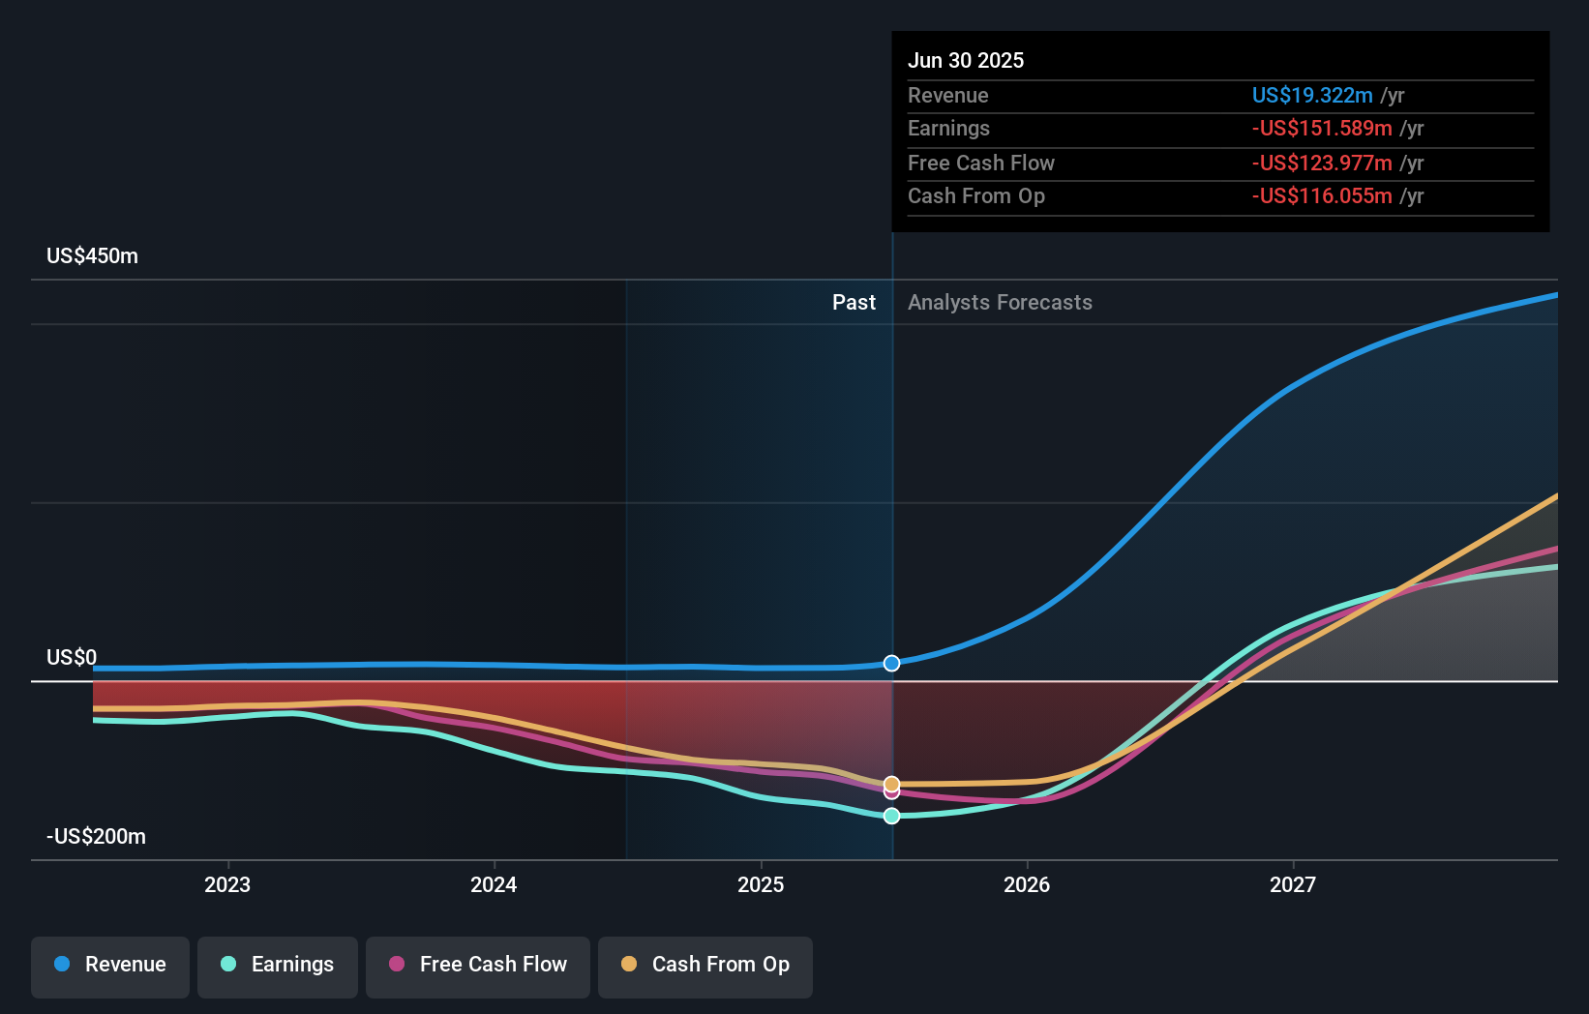1589x1014 pixels.
Task: Click the 2024 x-axis label
Action: click(494, 884)
